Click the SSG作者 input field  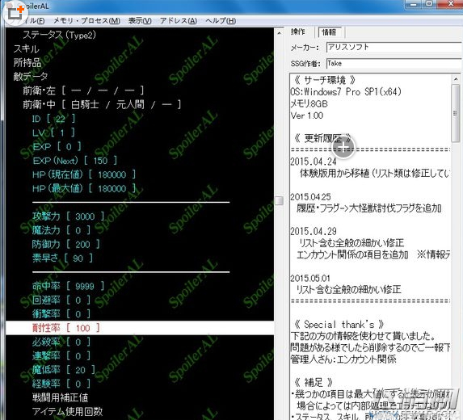394,64
